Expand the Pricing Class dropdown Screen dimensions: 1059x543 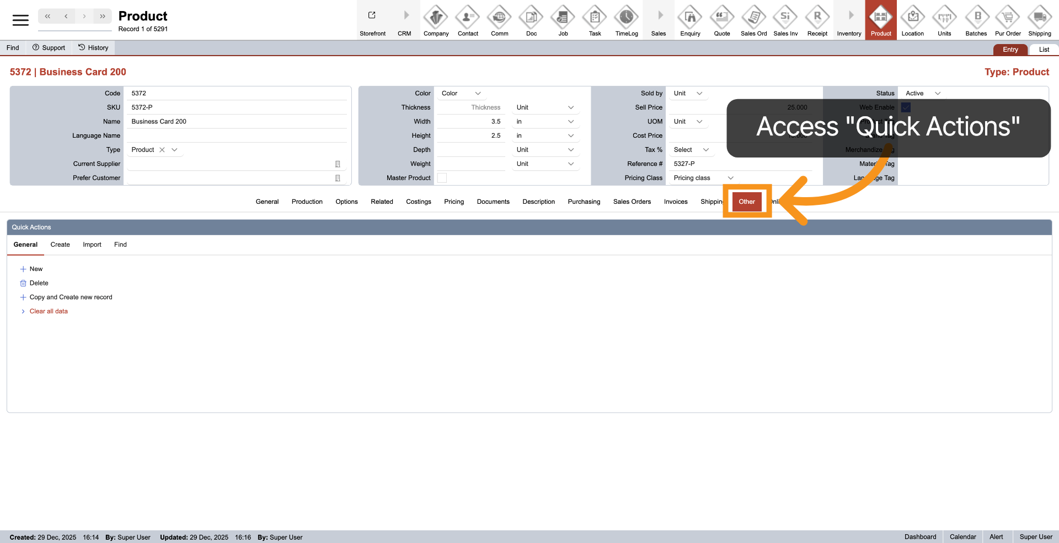[x=730, y=178]
